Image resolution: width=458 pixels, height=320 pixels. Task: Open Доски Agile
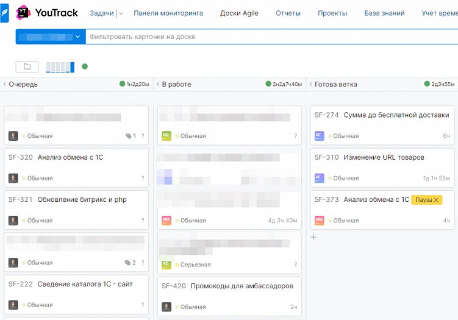coord(239,13)
